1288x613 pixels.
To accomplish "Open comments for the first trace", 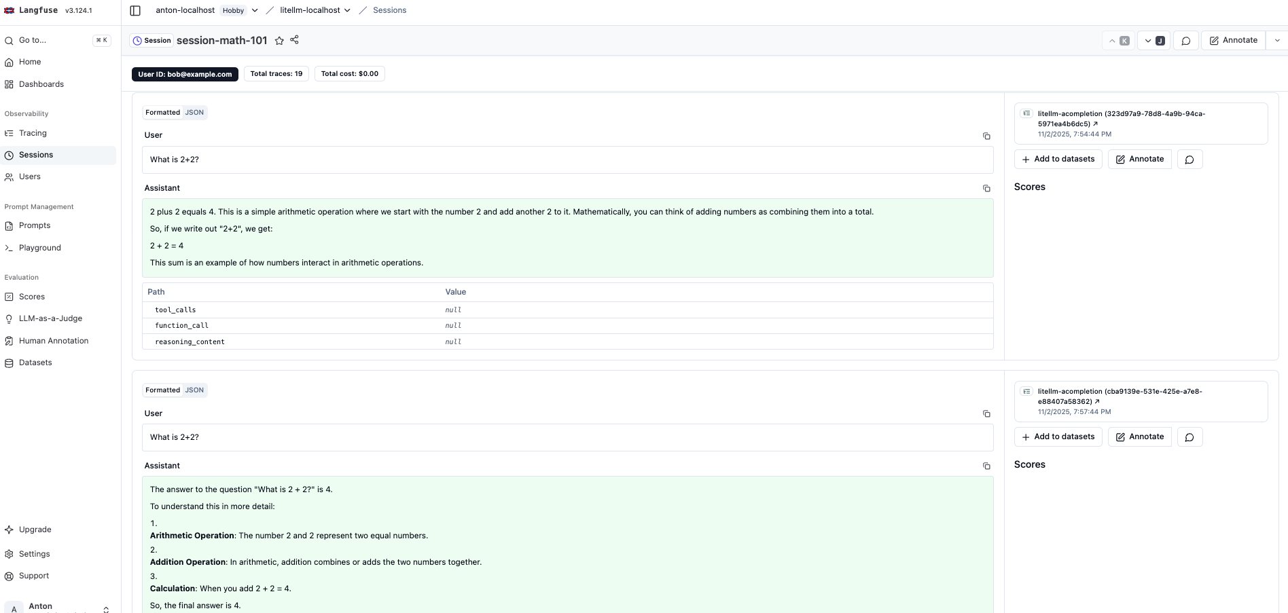I will [x=1189, y=160].
